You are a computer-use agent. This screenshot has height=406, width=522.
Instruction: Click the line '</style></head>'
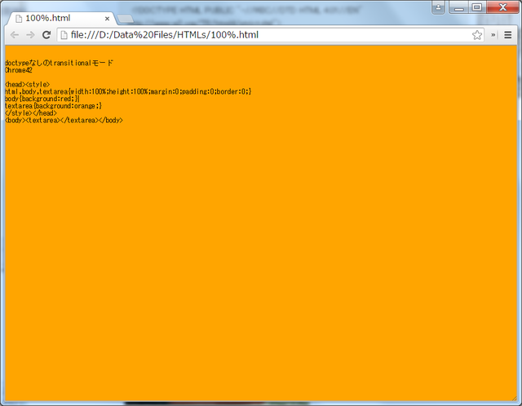(x=31, y=113)
